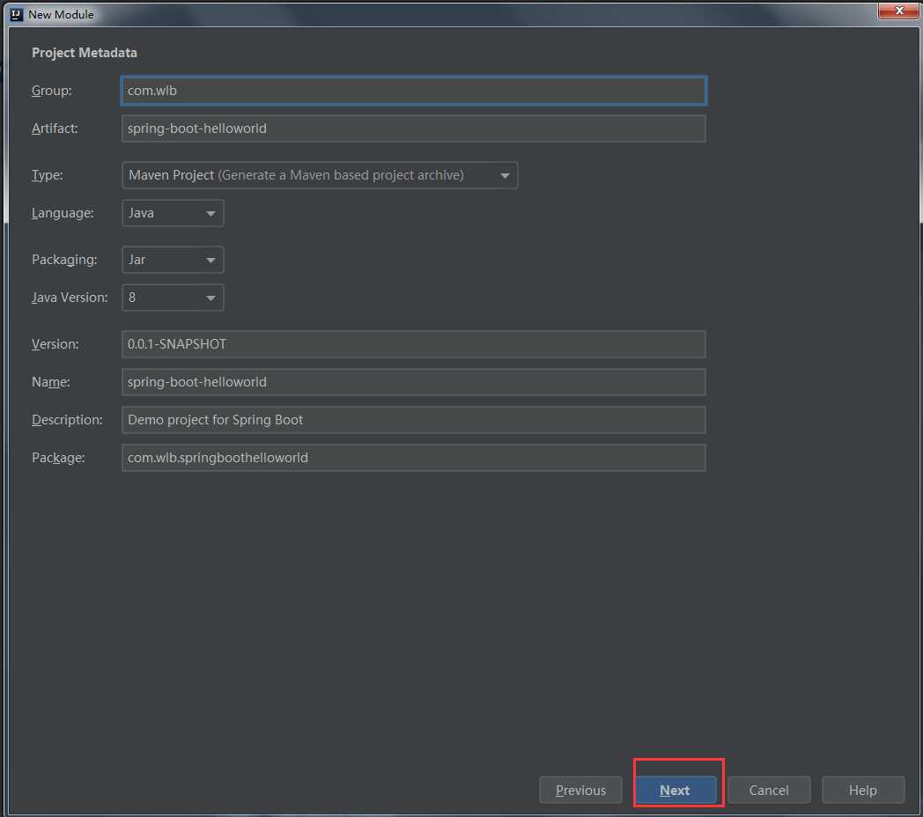Click the Artifact label

tap(55, 129)
